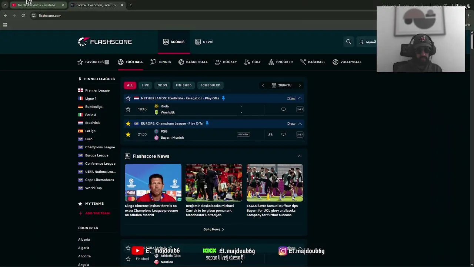
Task: Select Football sport
Action: [x=130, y=62]
